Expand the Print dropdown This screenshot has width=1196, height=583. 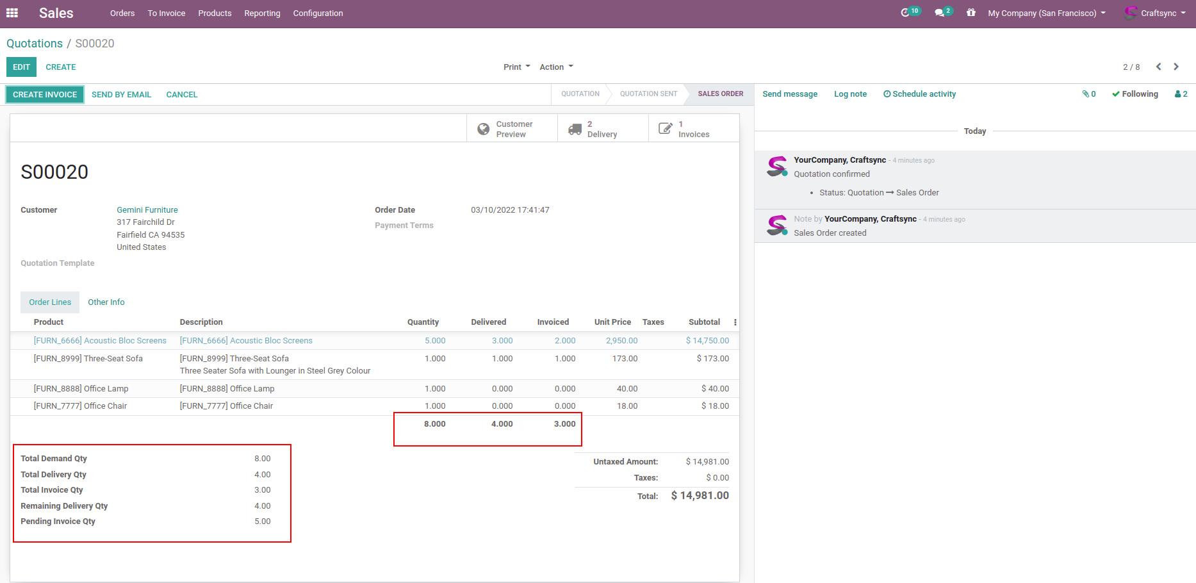pyautogui.click(x=516, y=67)
